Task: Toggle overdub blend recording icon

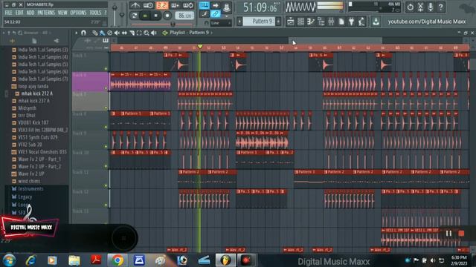Action: tap(176, 5)
